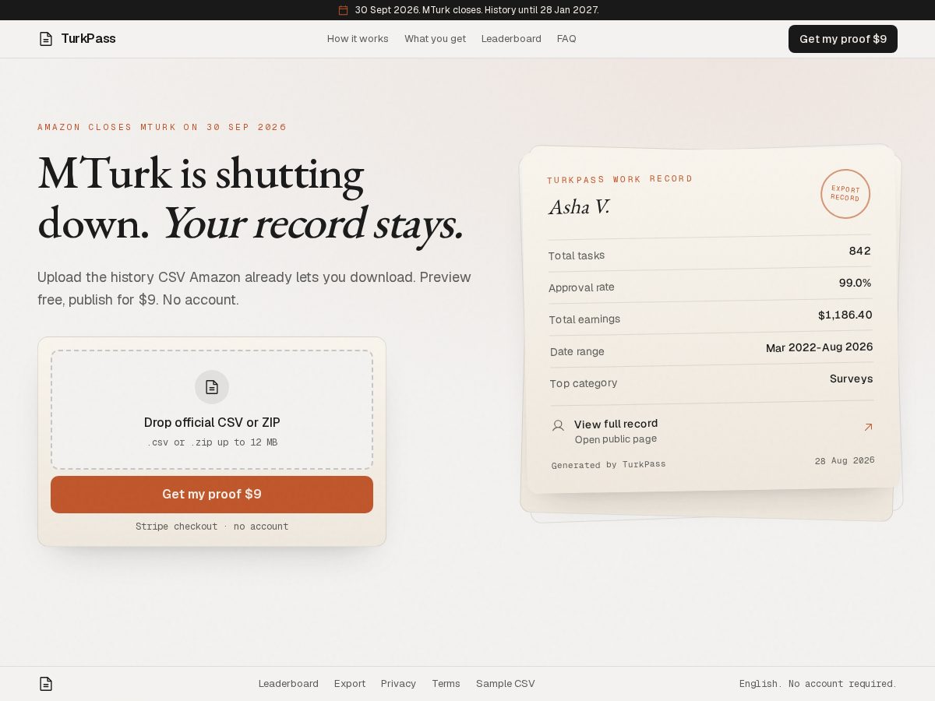Click the Stripe checkout no account note
The image size is (935, 701).
click(212, 527)
